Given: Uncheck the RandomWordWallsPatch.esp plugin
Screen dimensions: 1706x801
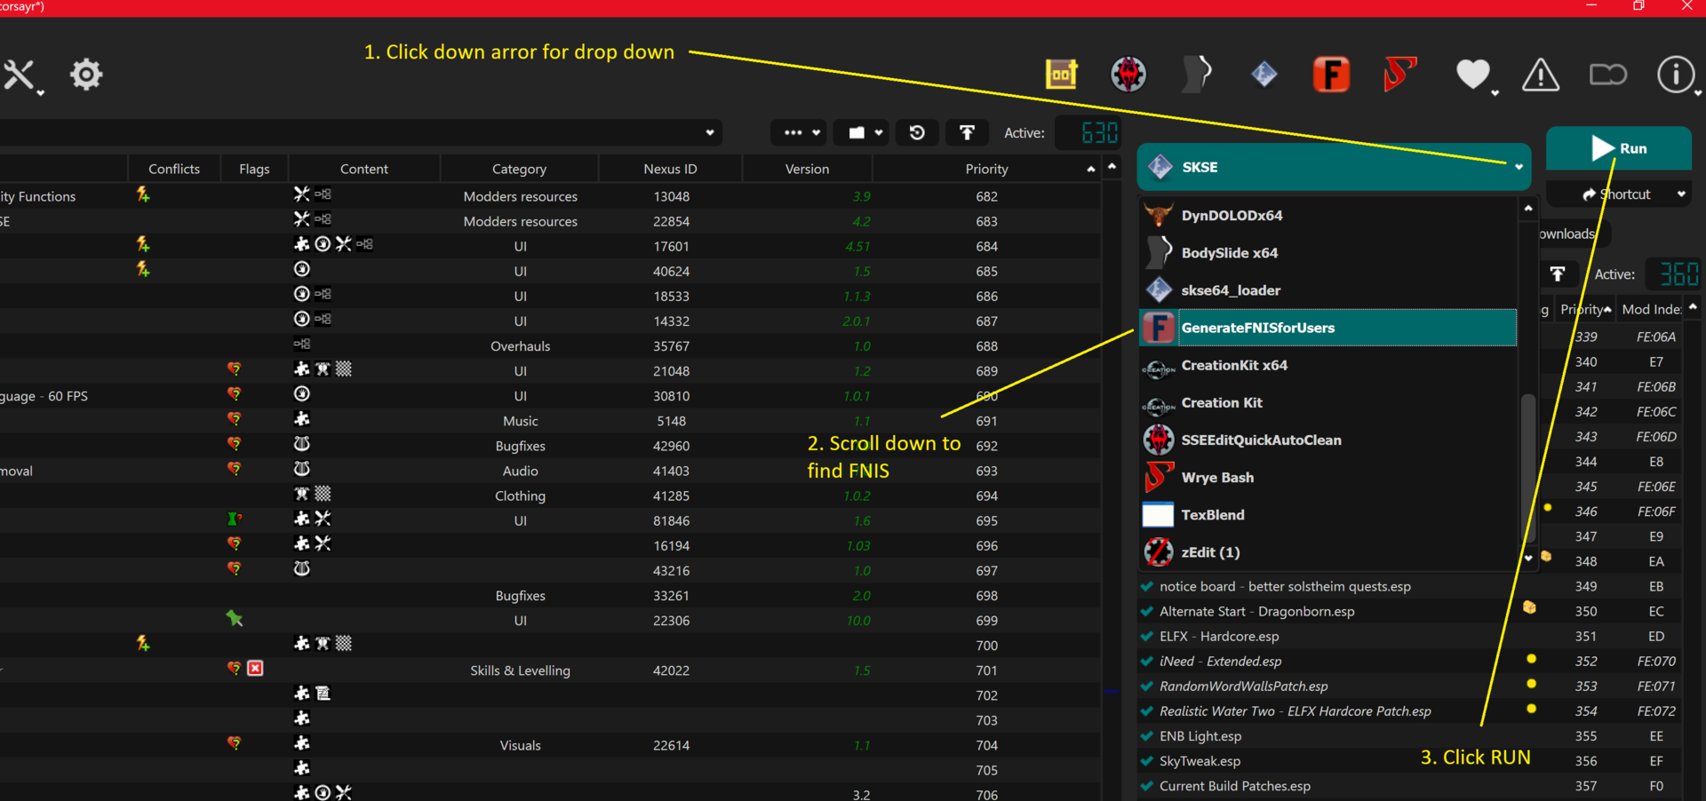Looking at the screenshot, I should (1147, 686).
